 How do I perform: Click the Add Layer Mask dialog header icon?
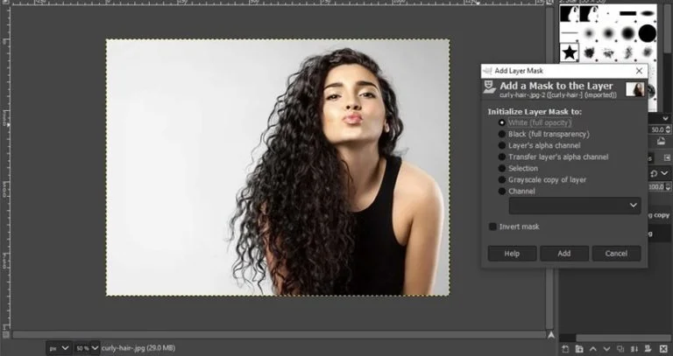pyautogui.click(x=489, y=87)
